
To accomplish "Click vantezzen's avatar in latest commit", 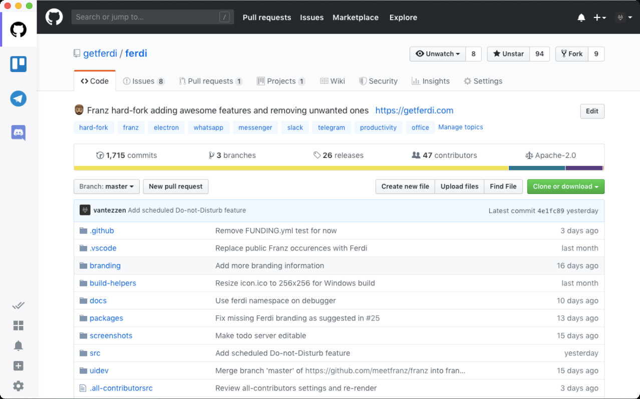I will coord(85,210).
